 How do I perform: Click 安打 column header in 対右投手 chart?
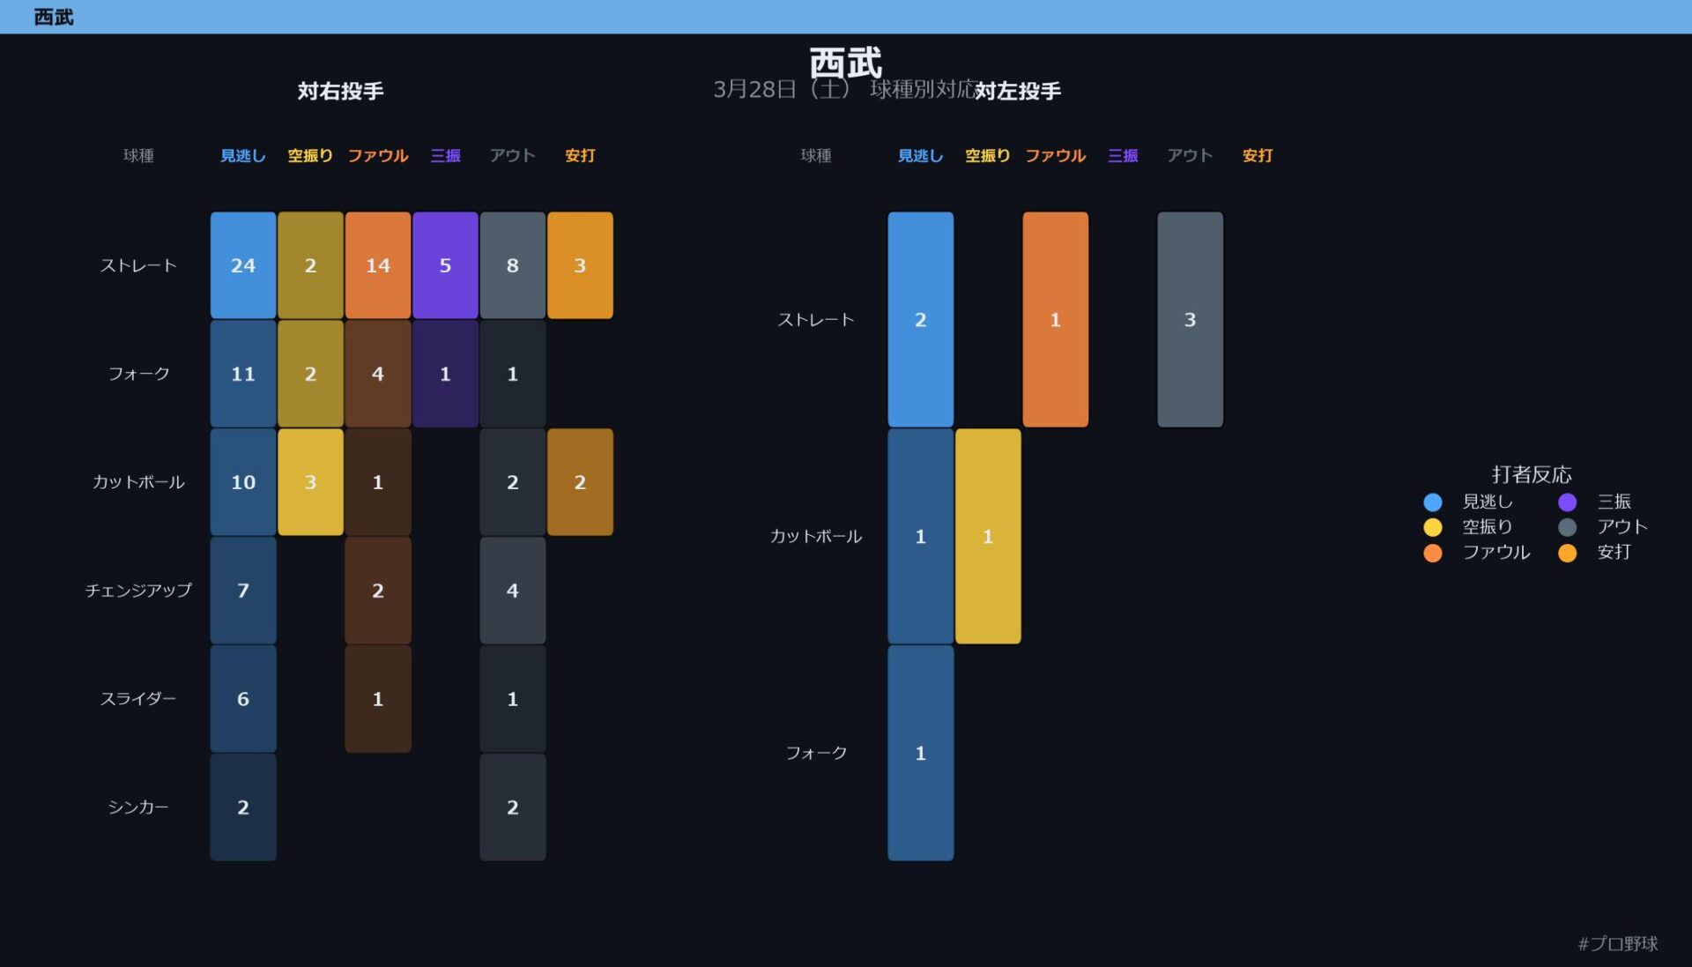pyautogui.click(x=580, y=156)
